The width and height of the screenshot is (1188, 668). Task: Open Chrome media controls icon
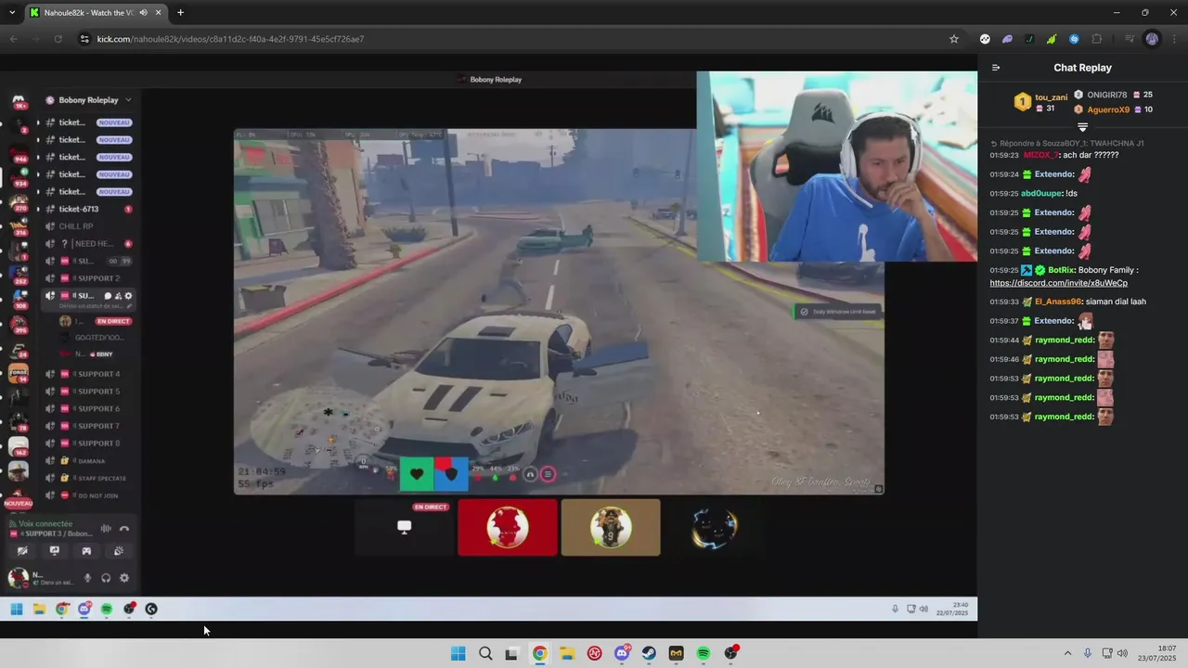[1130, 39]
